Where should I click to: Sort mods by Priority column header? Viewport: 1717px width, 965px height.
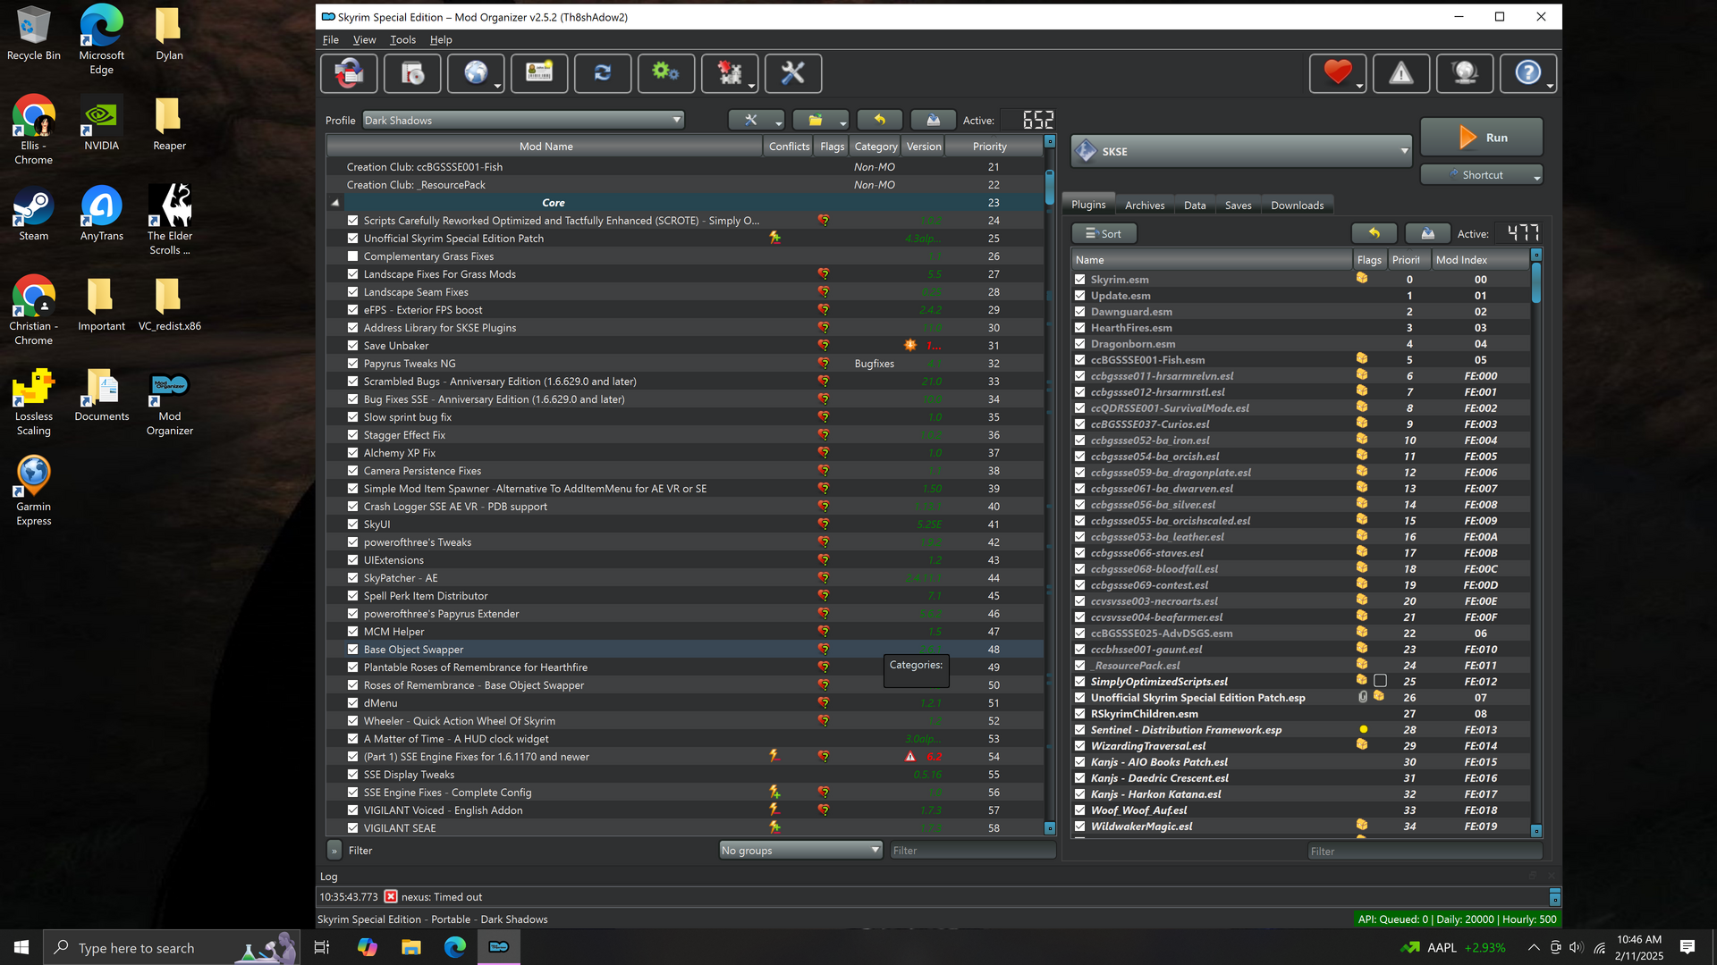[x=989, y=147]
